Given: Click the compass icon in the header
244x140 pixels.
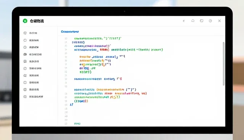Looking at the screenshot, I should click(210, 21).
